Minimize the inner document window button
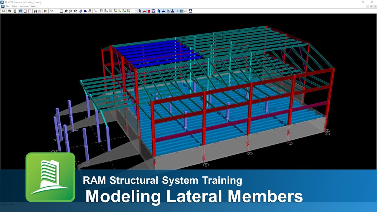 point(367,6)
